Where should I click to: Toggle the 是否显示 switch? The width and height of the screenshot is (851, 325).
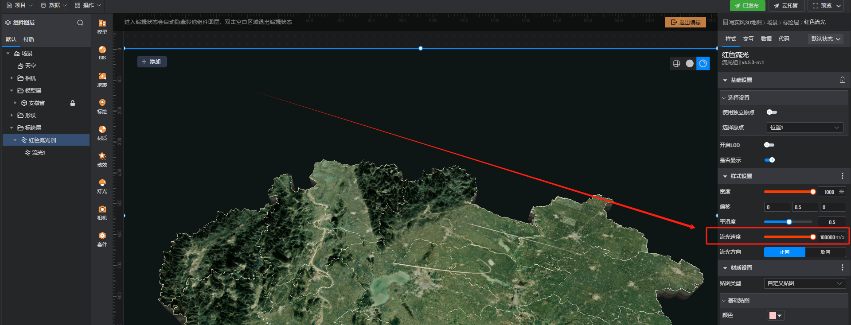769,160
